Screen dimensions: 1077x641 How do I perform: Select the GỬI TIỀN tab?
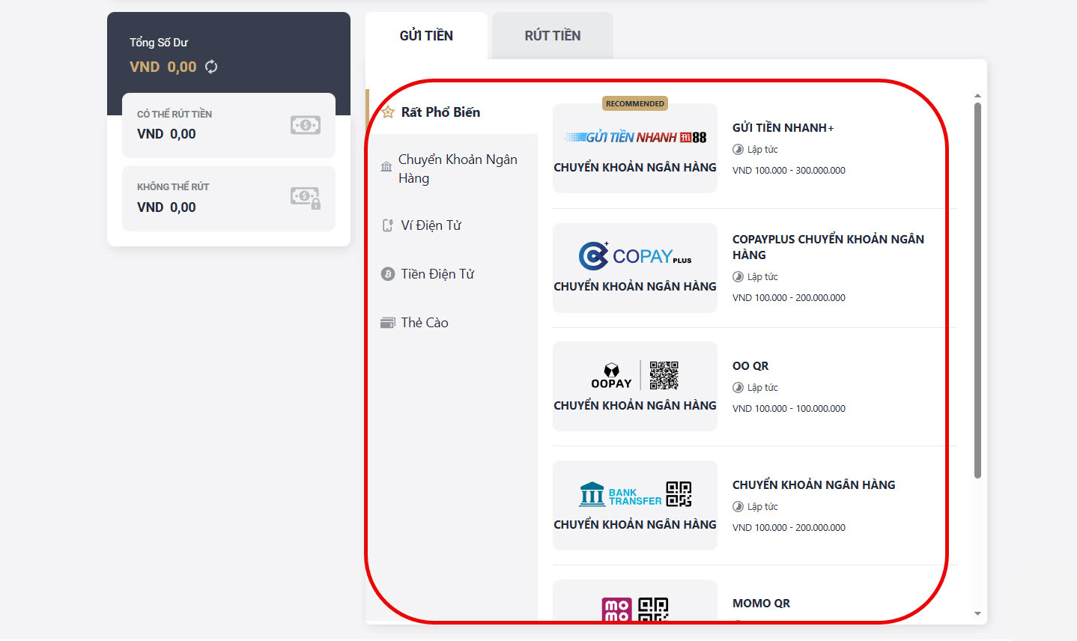(x=426, y=36)
